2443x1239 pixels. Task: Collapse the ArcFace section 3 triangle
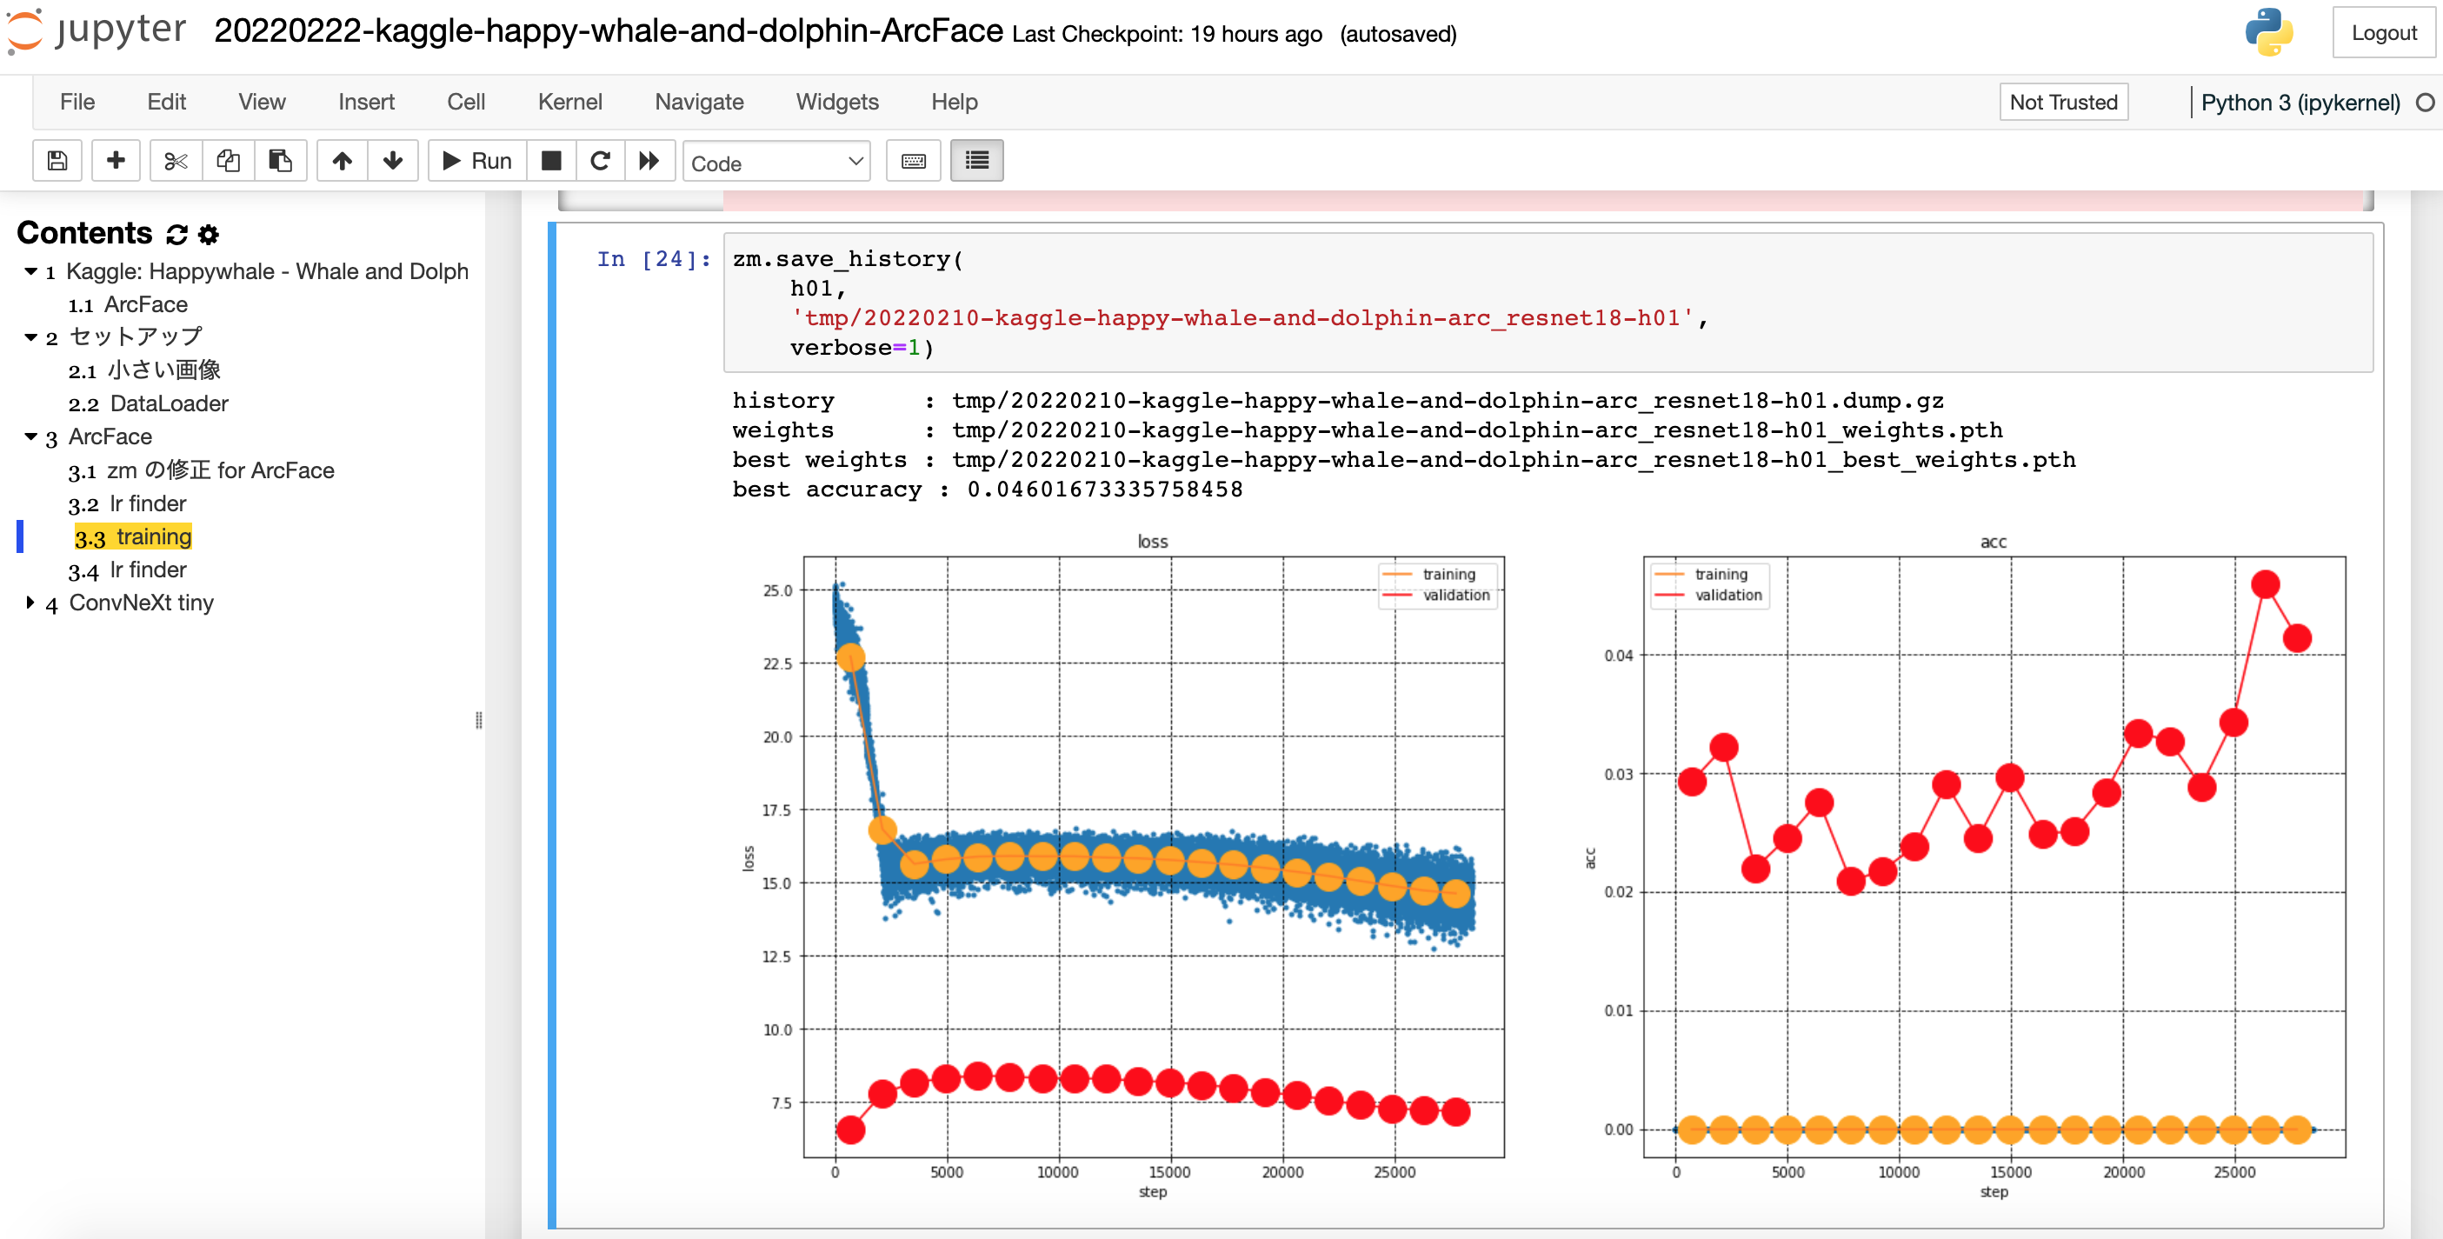pyautogui.click(x=30, y=436)
